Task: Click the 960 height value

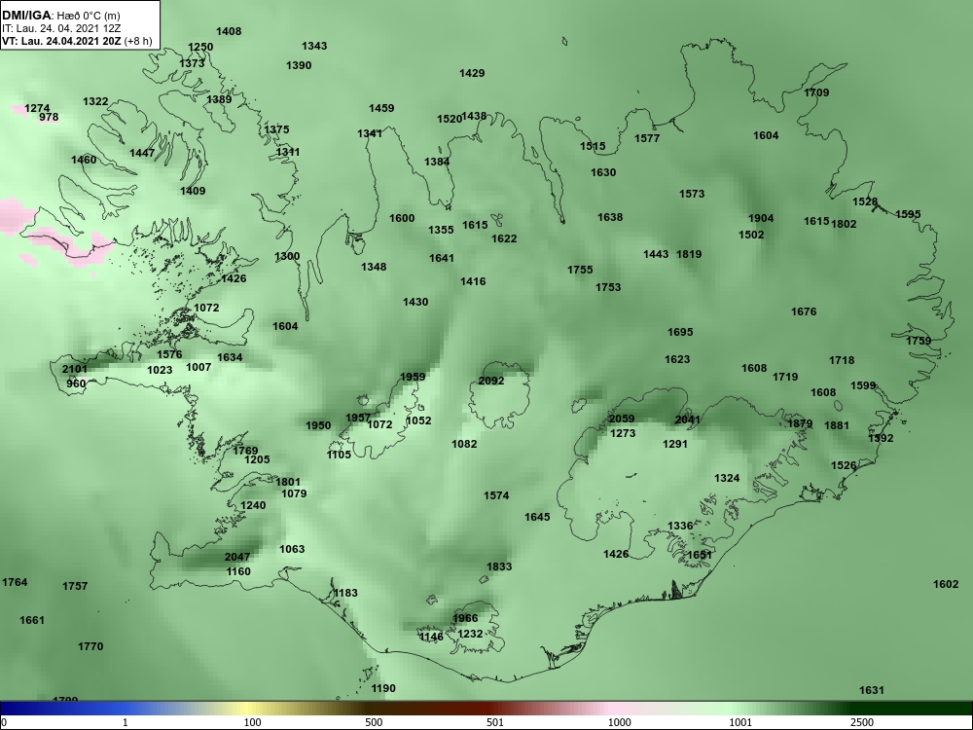Action: (76, 383)
